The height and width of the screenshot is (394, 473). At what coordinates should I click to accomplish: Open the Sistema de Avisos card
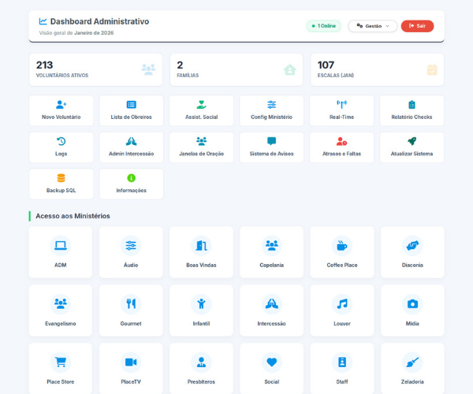coord(271,147)
